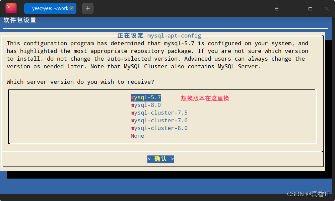Close the yee@yee: ~/work tab
The width and height of the screenshot is (335, 201).
72,8
